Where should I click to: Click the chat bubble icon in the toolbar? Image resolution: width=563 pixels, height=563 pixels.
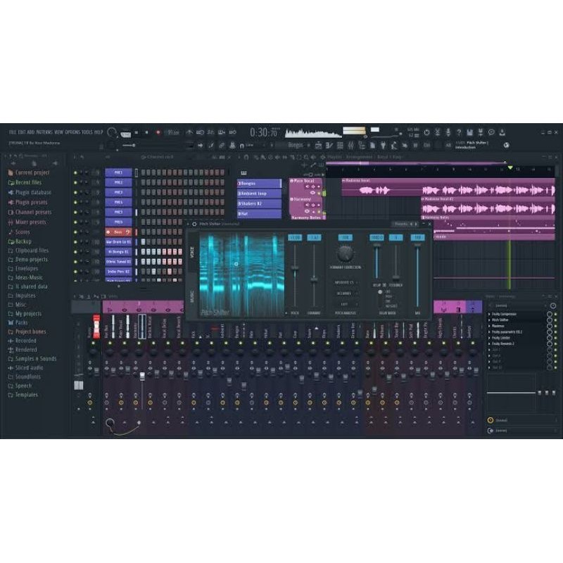click(491, 132)
